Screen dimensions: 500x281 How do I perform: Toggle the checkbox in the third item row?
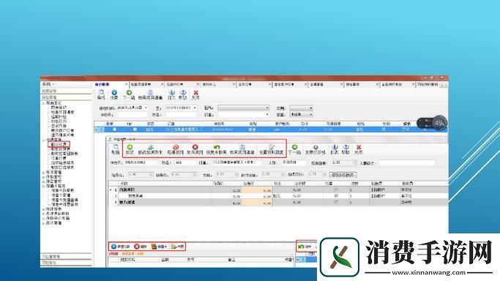pos(336,202)
